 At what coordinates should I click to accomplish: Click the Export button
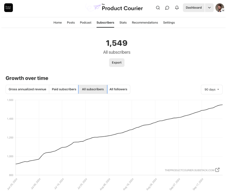[x=117, y=63]
